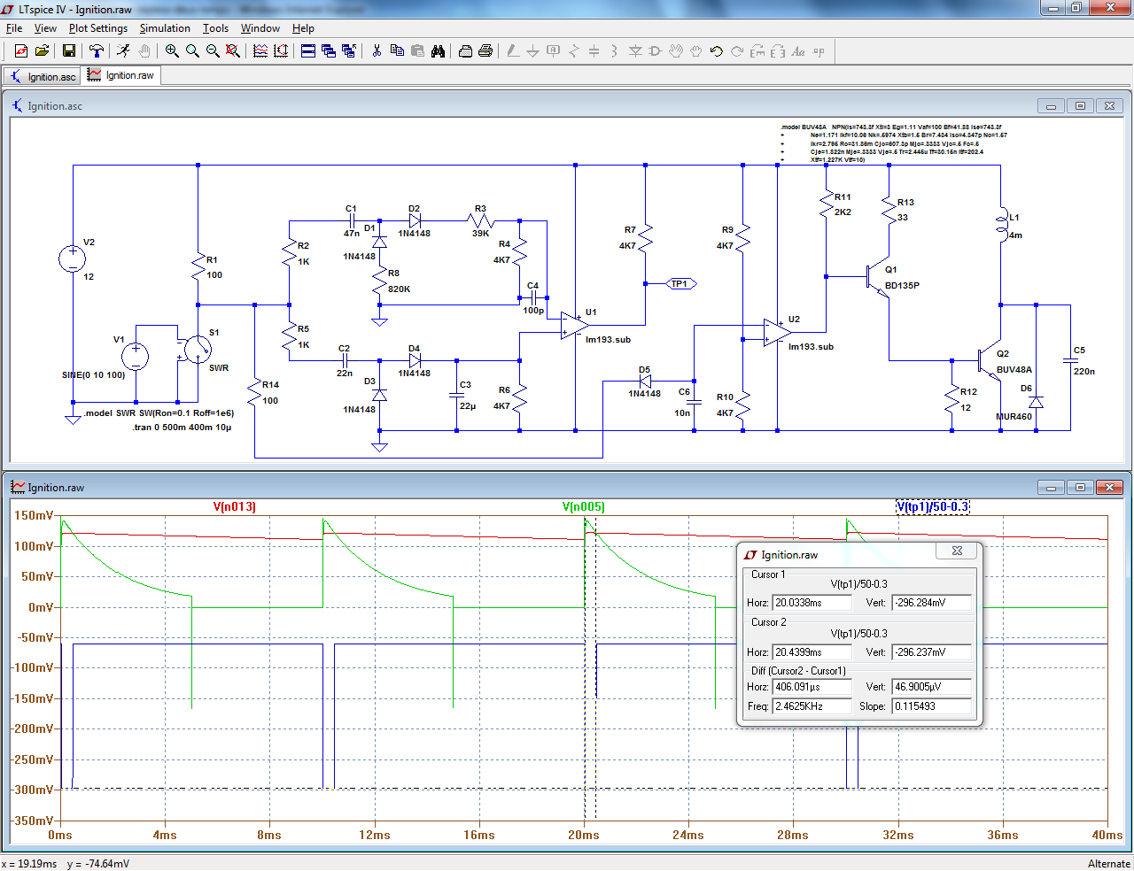
Task: Switch to the Ignition.asc tab
Action: click(43, 77)
